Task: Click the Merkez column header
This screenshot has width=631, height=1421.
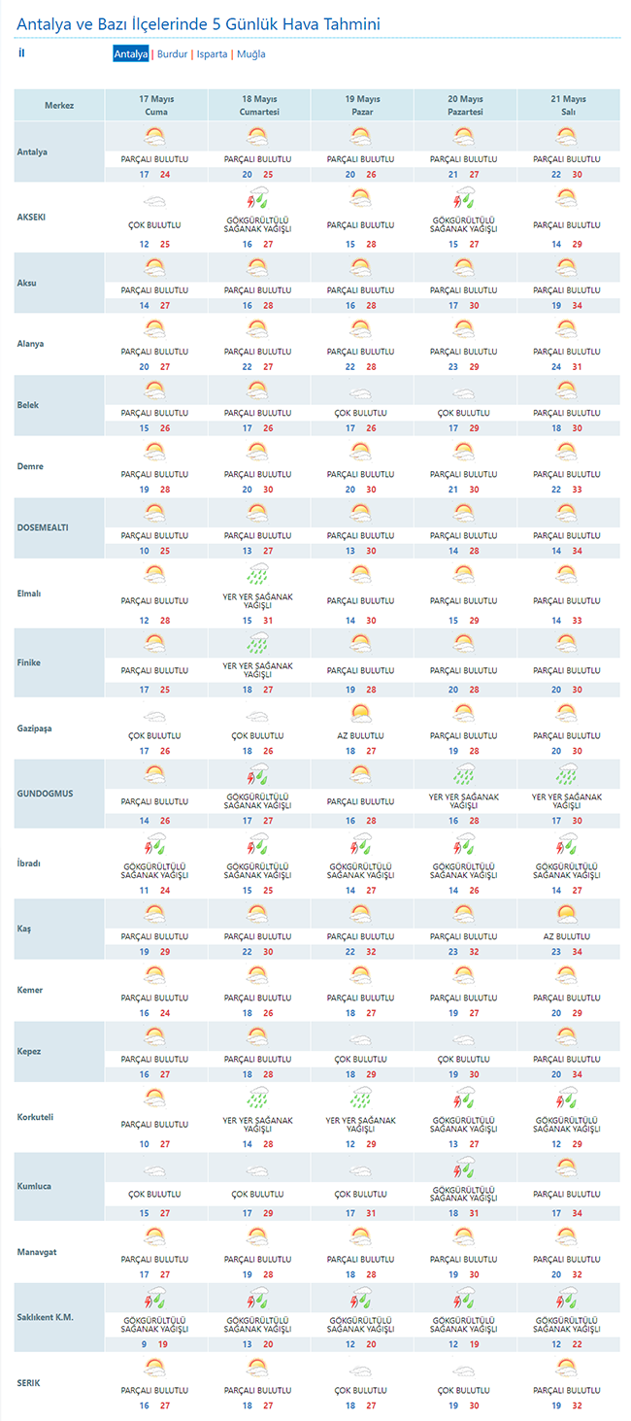Action: coord(59,105)
